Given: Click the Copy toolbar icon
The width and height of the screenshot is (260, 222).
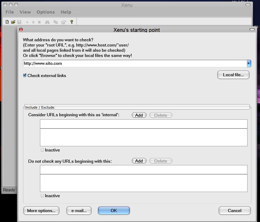Looking at the screenshot, I should pos(55,22).
